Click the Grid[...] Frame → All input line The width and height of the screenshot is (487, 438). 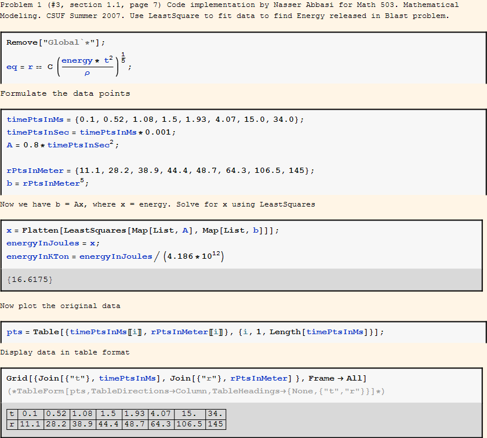(x=186, y=378)
